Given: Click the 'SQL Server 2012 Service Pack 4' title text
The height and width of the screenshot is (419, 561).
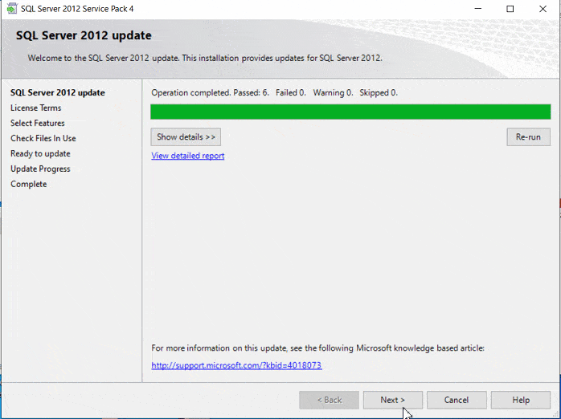Looking at the screenshot, I should tap(77, 9).
